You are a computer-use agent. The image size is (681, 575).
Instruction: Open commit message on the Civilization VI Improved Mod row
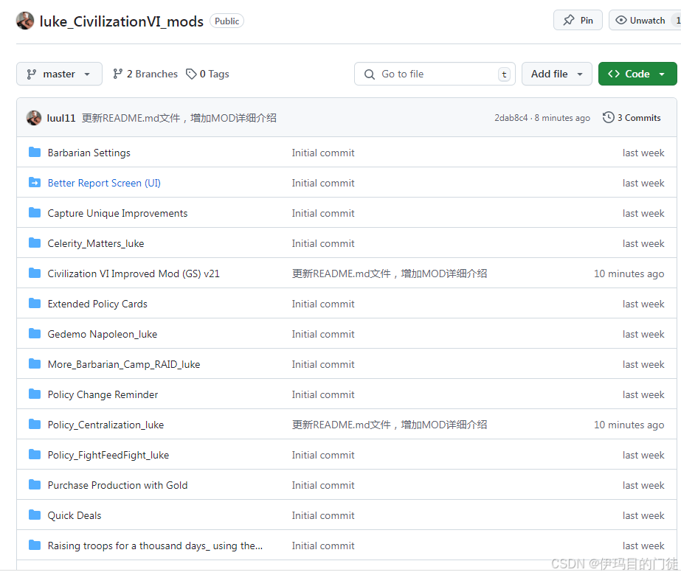pyautogui.click(x=390, y=273)
